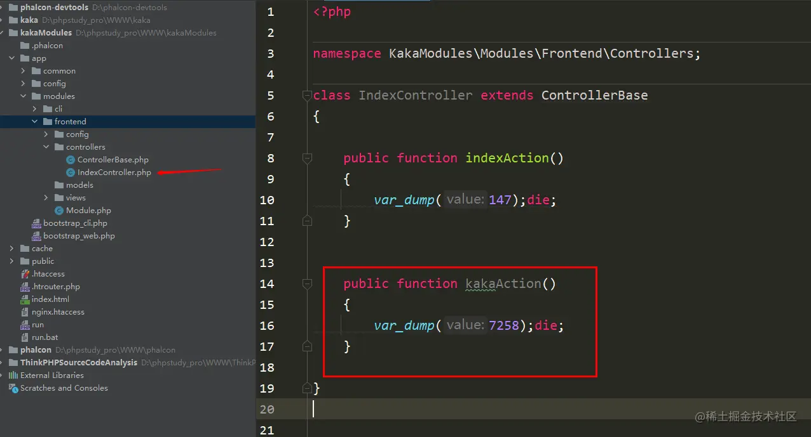Click the fold-end marker on line 11
The height and width of the screenshot is (437, 811).
coord(308,221)
